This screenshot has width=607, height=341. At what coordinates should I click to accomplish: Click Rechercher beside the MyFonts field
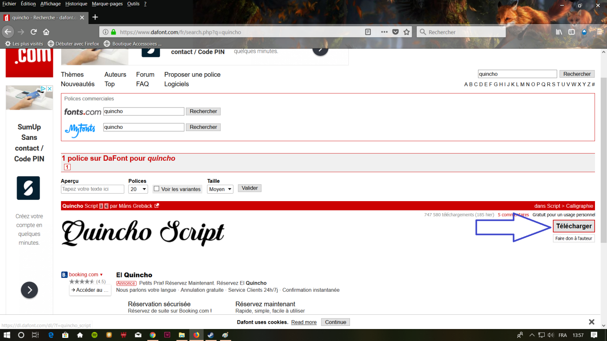pos(203,127)
